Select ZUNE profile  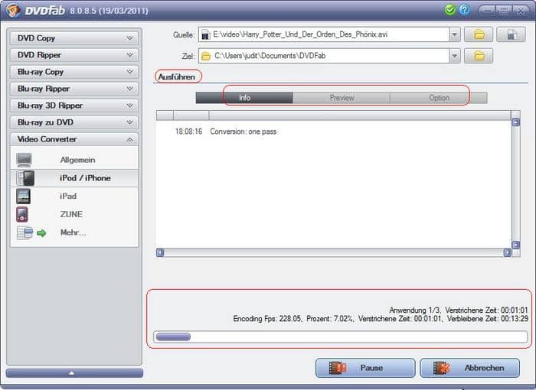tap(74, 214)
